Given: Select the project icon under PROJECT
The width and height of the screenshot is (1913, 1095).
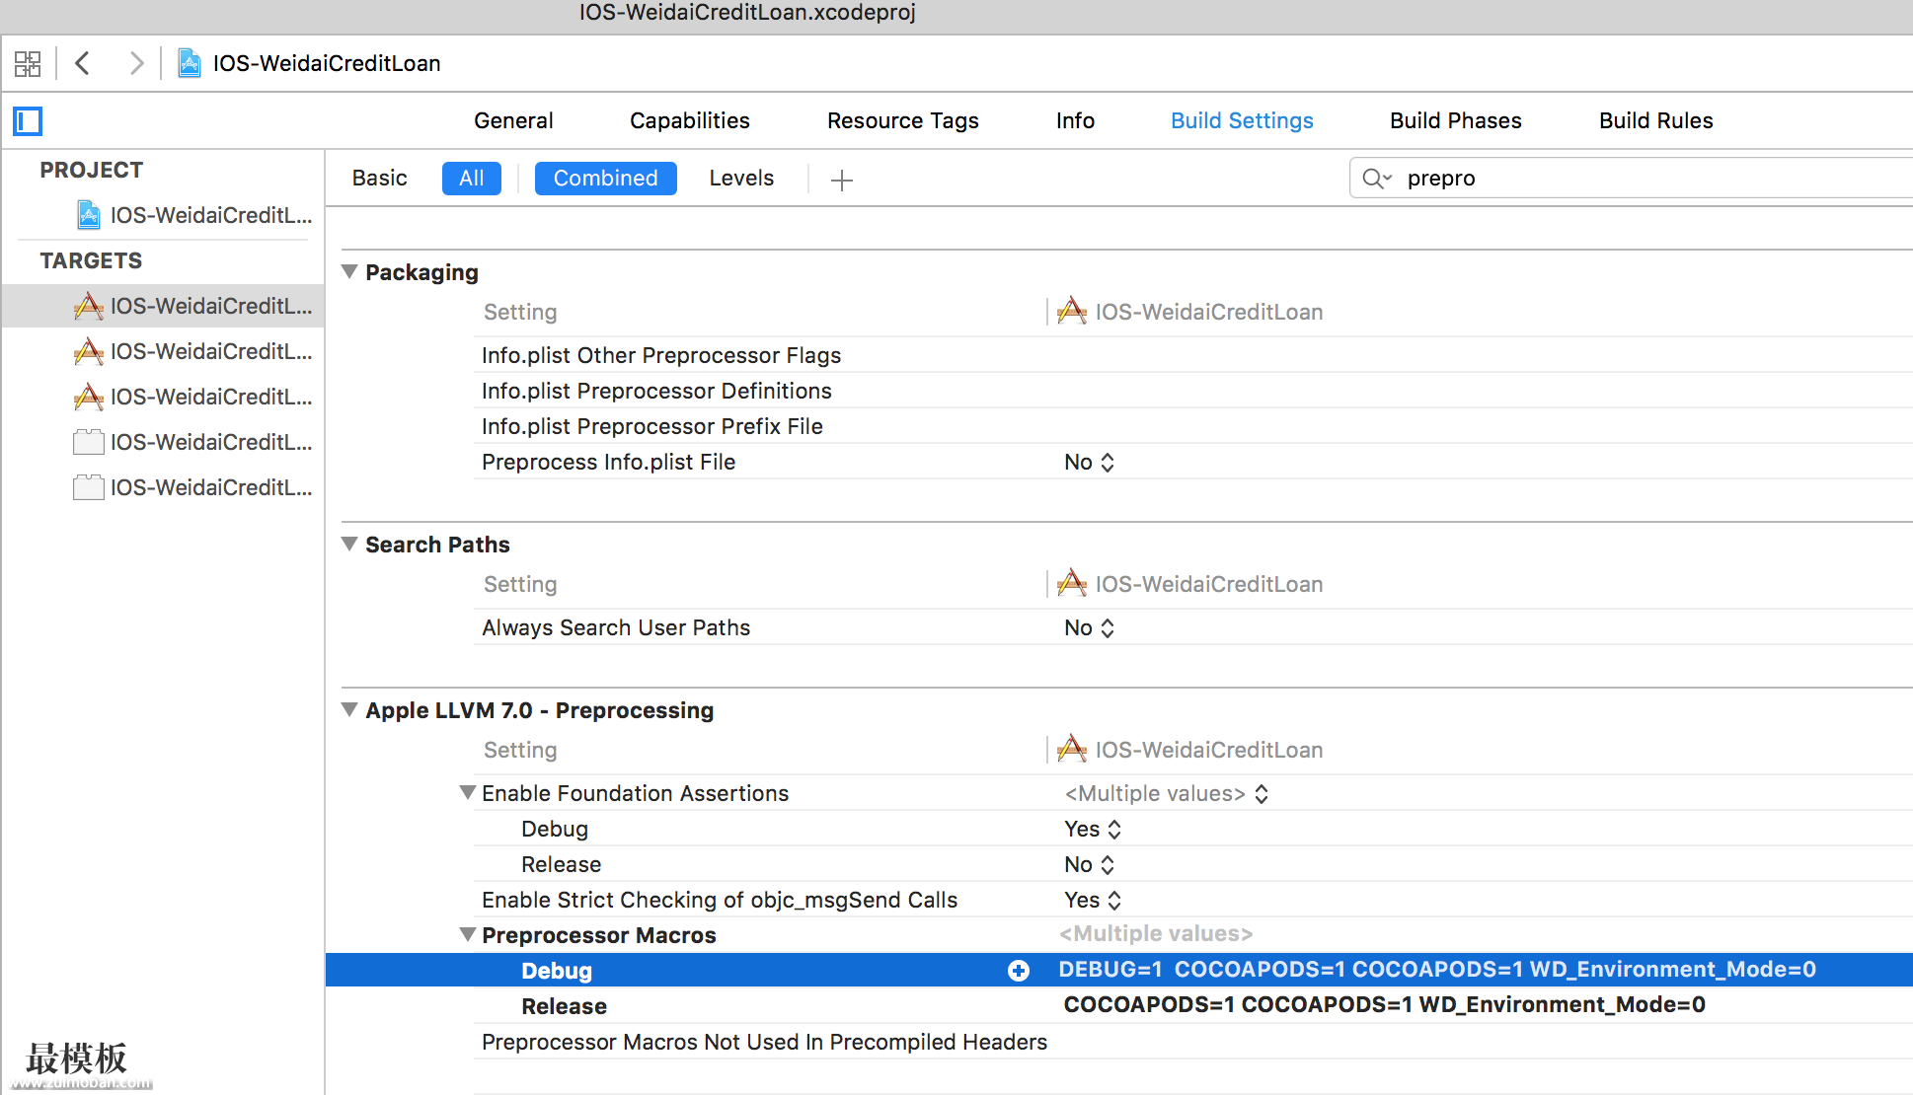Looking at the screenshot, I should click(89, 215).
